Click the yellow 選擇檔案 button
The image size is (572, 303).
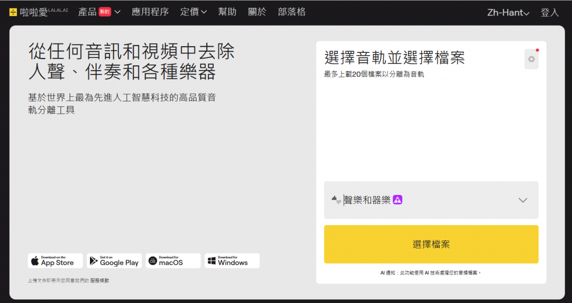point(431,244)
